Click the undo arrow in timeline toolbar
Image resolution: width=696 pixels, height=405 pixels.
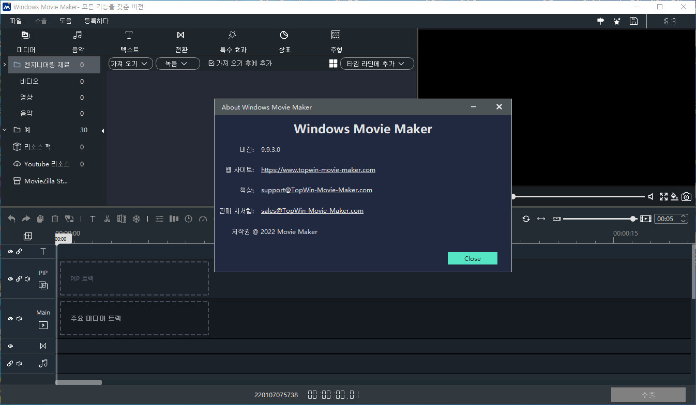click(x=11, y=219)
